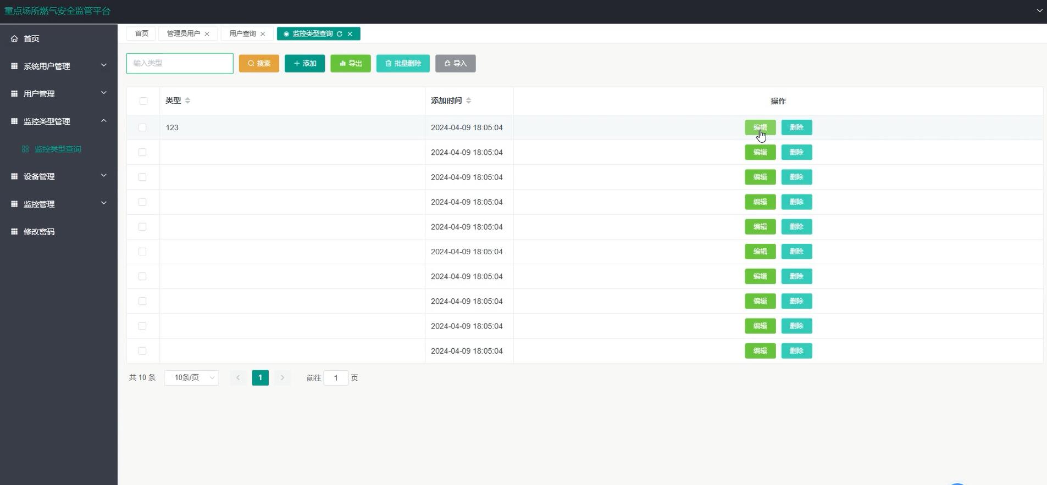Open the top-right header dropdown arrow

pyautogui.click(x=1039, y=10)
